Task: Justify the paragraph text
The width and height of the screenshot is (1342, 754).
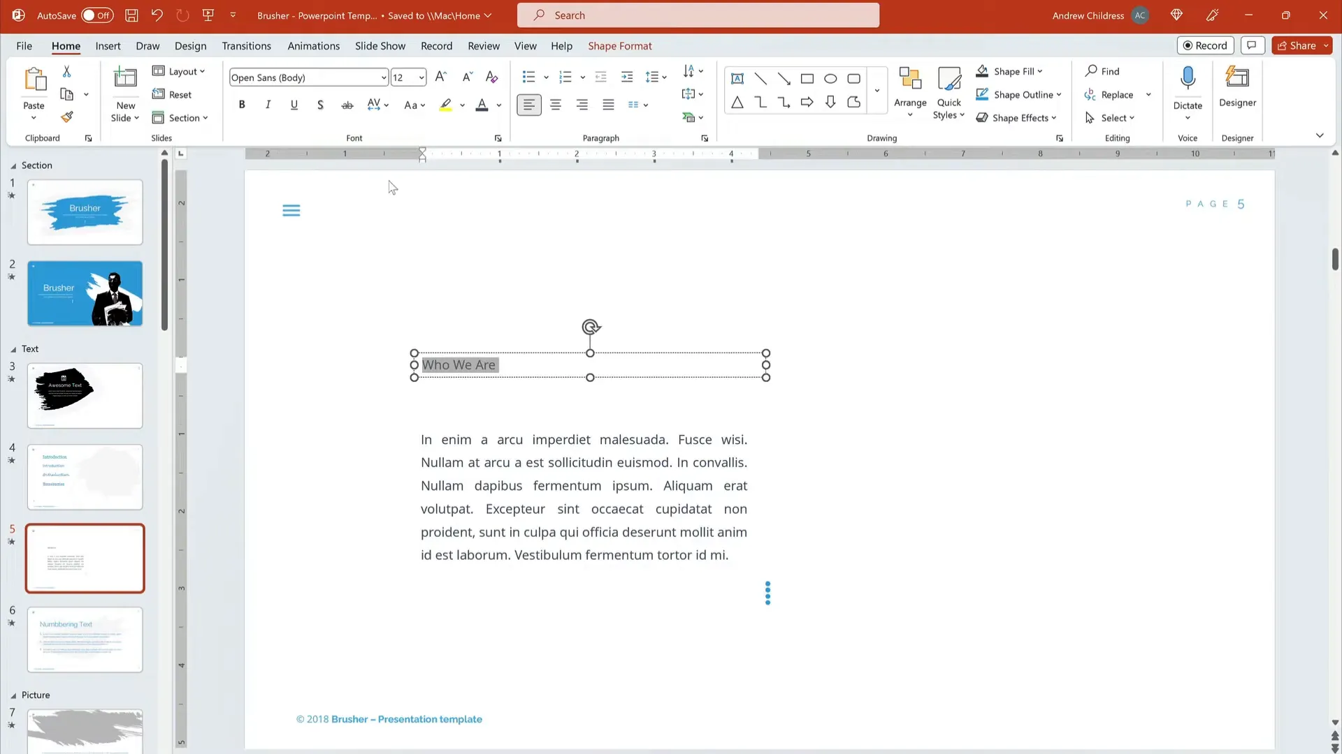Action: 609,105
